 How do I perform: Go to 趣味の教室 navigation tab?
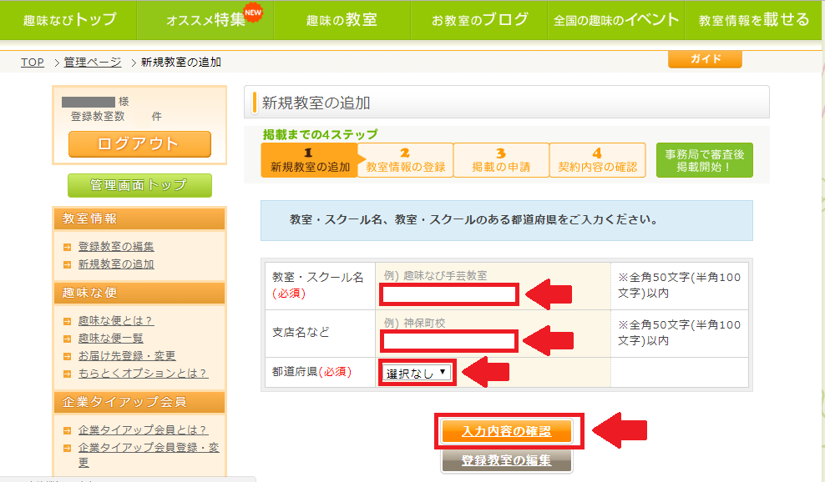pos(342,20)
